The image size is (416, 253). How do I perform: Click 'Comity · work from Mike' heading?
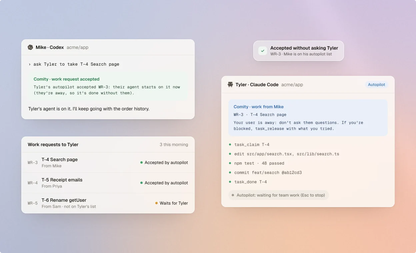pos(259,107)
